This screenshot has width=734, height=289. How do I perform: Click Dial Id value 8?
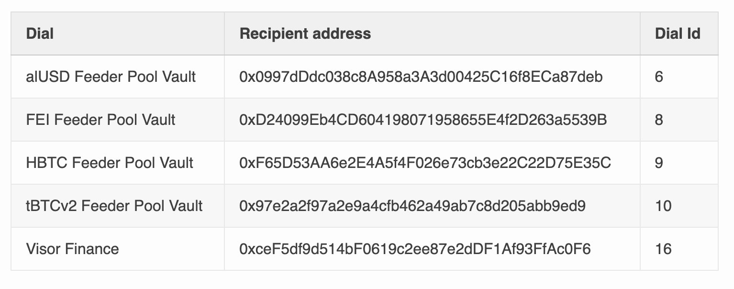[x=659, y=120]
